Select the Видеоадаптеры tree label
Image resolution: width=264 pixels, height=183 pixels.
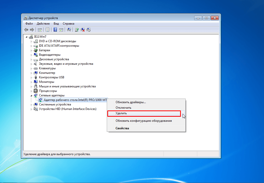50,55
